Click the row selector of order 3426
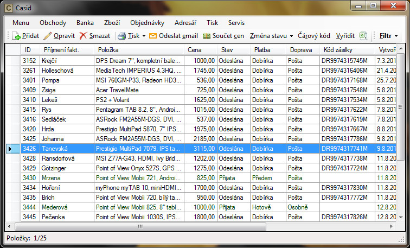Image resolution: width=410 pixels, height=248 pixels. coord(13,149)
